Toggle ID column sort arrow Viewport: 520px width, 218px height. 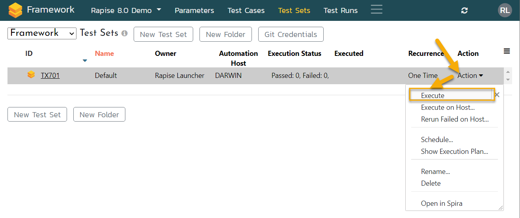tap(85, 61)
